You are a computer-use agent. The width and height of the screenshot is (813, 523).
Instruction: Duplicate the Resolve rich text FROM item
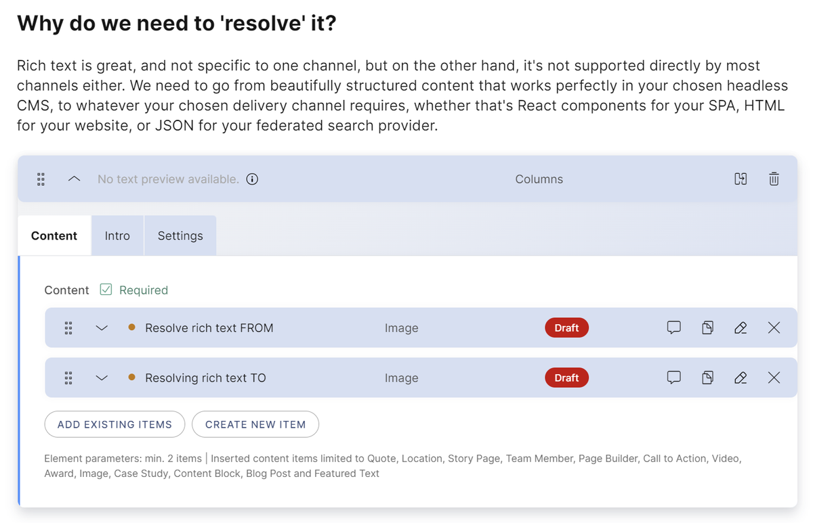tap(707, 328)
